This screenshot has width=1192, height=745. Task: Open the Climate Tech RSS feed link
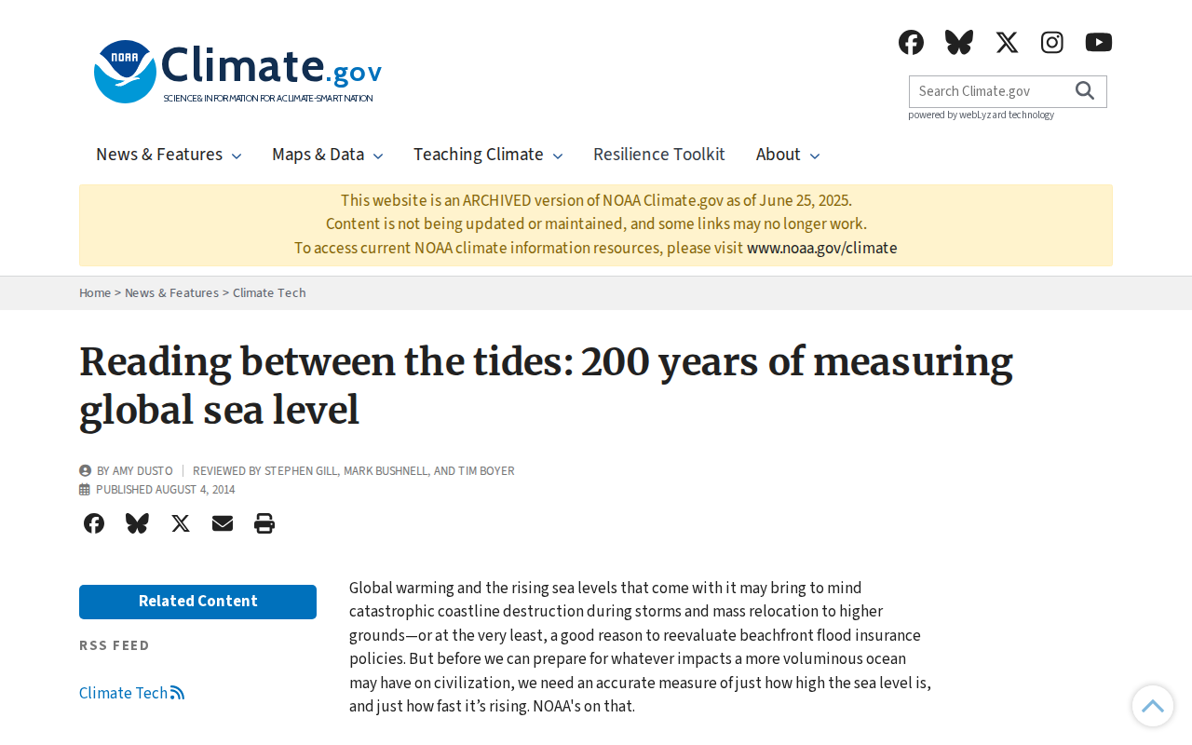(x=131, y=693)
